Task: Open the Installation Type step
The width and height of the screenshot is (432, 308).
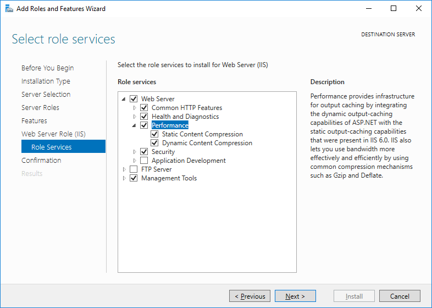Action: click(x=46, y=81)
